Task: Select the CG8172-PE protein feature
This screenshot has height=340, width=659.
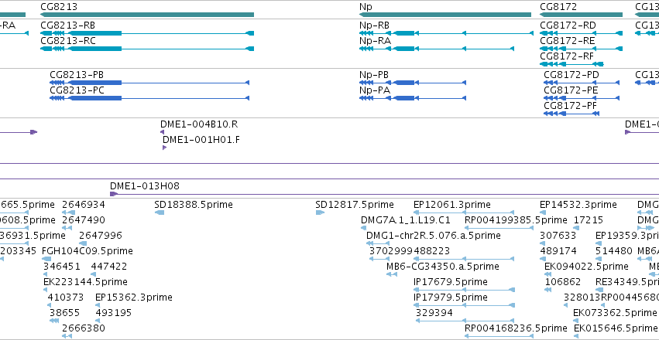Action: [x=582, y=98]
